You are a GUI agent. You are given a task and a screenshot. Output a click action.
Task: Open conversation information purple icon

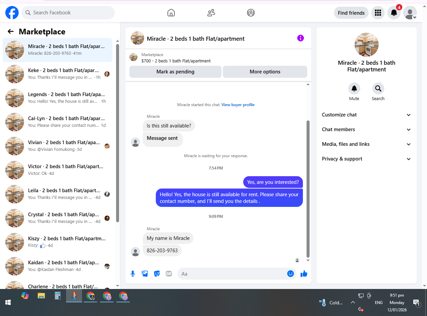click(x=301, y=38)
